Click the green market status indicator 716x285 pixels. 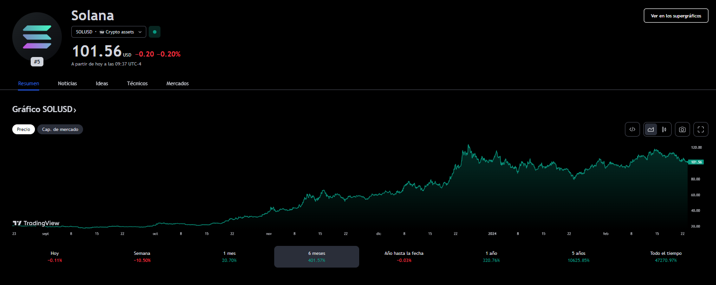(x=154, y=32)
